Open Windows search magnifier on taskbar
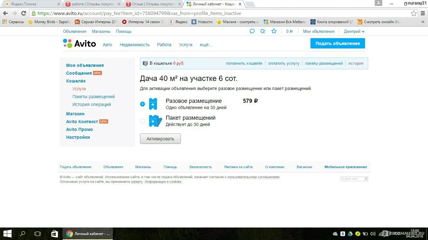The image size is (428, 240). pos(23,233)
